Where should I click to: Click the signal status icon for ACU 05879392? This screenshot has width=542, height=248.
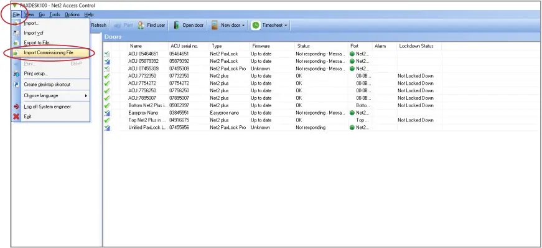[x=107, y=61]
